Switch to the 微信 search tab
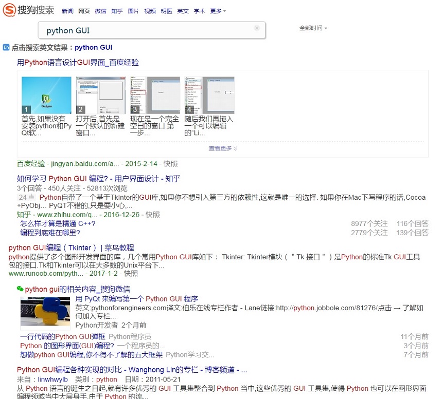 tap(100, 11)
